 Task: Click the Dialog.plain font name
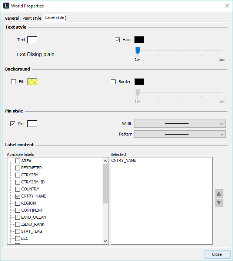[x=41, y=54]
